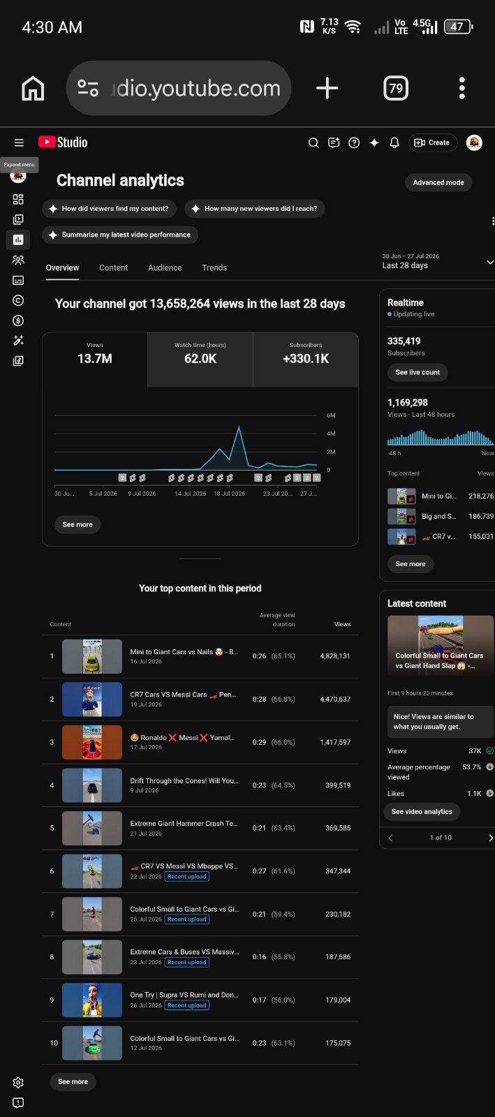Open Subtitles sidebar icon
Screen dimensions: 495x1117
pos(18,280)
